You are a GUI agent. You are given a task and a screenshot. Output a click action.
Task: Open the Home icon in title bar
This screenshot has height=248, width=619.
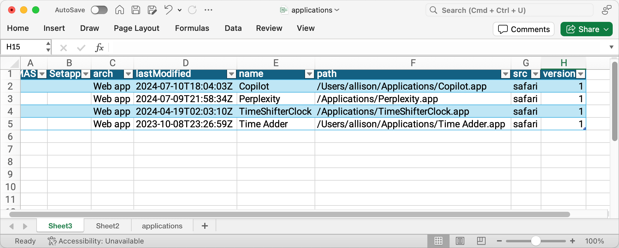pyautogui.click(x=119, y=10)
